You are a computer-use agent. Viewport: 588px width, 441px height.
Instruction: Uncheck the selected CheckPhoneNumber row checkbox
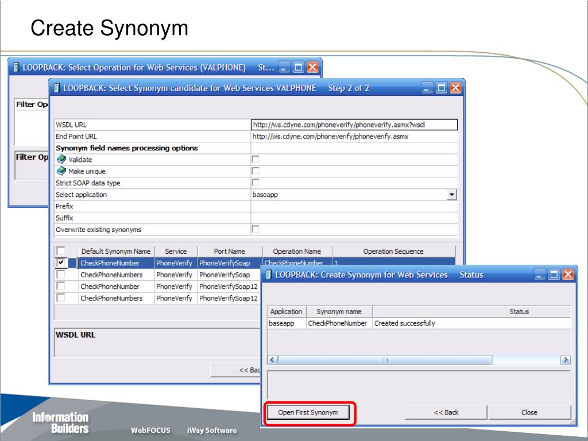point(60,262)
